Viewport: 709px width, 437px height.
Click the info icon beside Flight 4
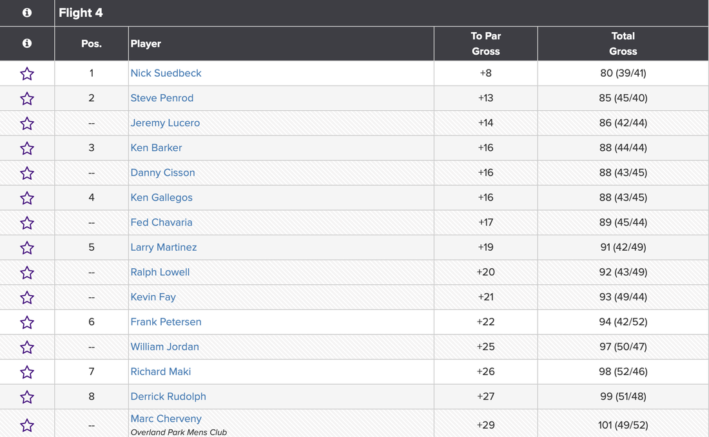pyautogui.click(x=27, y=13)
